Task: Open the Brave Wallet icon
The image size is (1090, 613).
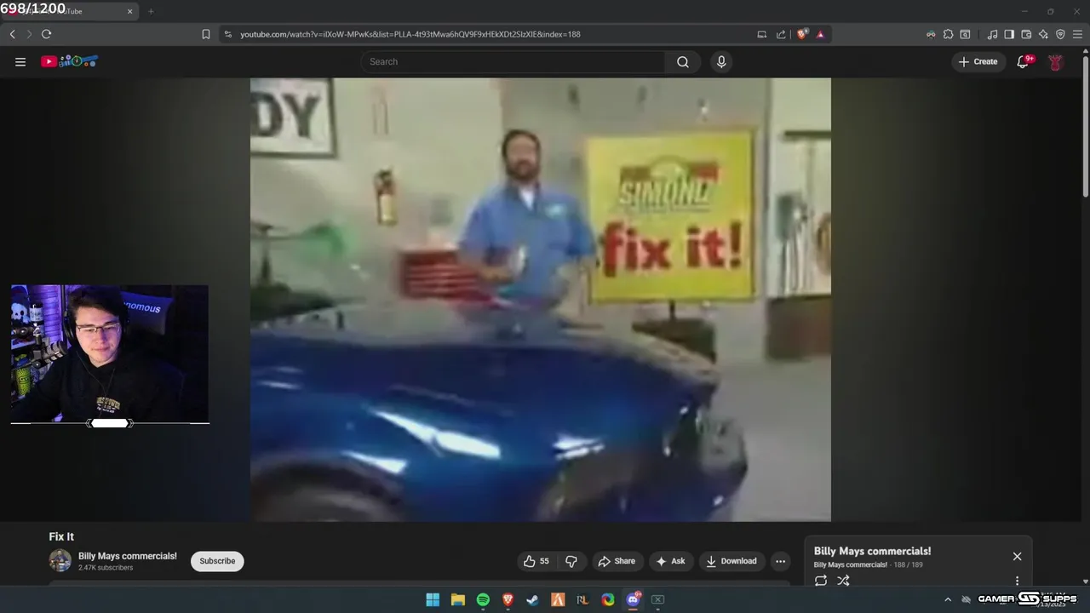Action: point(1026,34)
